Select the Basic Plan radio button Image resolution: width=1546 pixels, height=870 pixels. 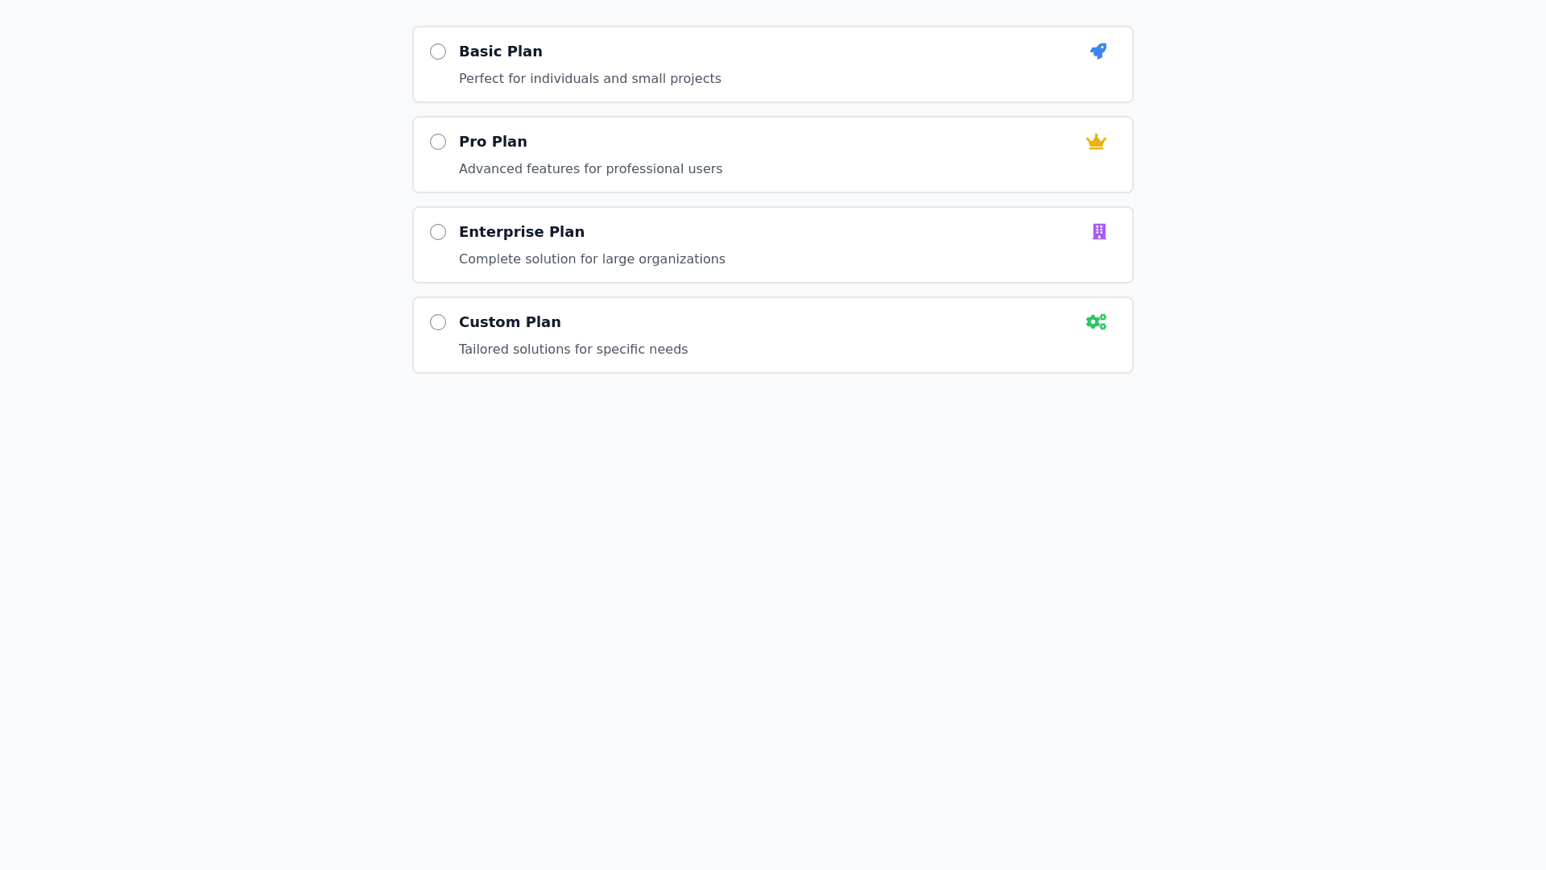[438, 52]
